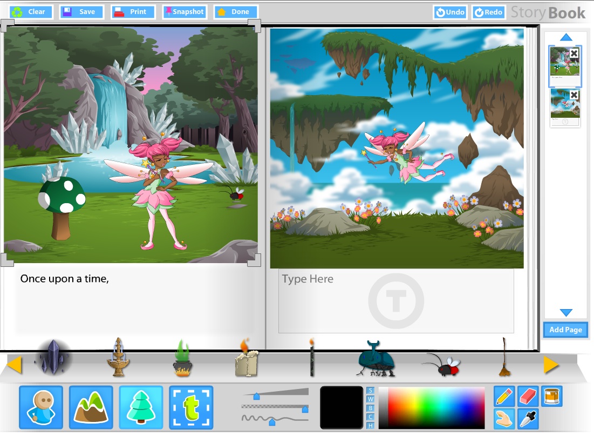This screenshot has height=436, width=594.
Task: Switch to the H color tab
Action: pos(371,426)
